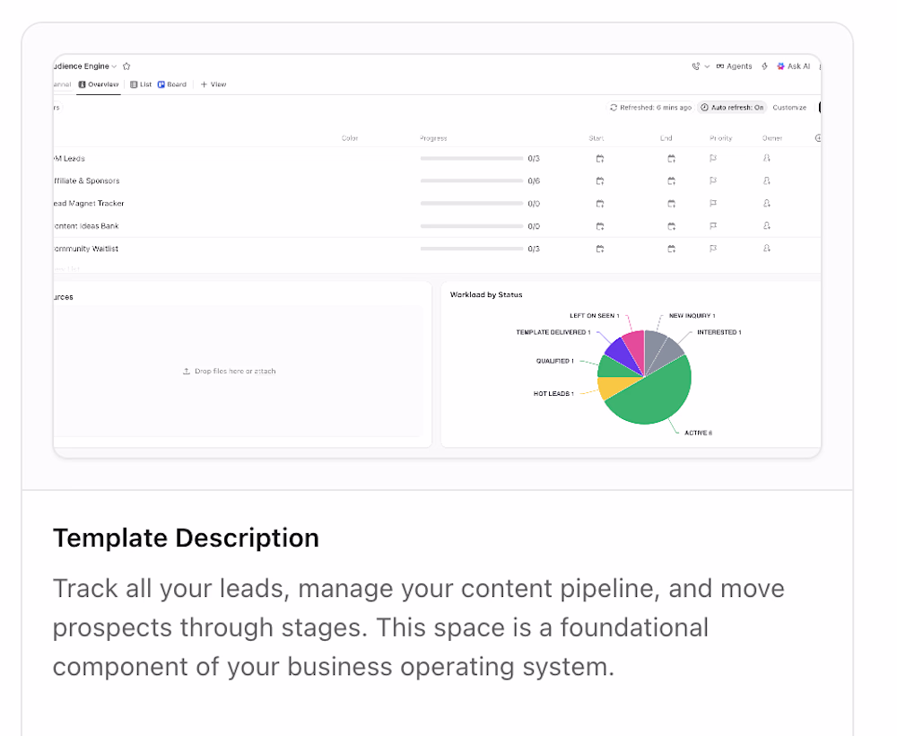Click the Refreshed 6 mins ago button
897x736 pixels.
[649, 108]
